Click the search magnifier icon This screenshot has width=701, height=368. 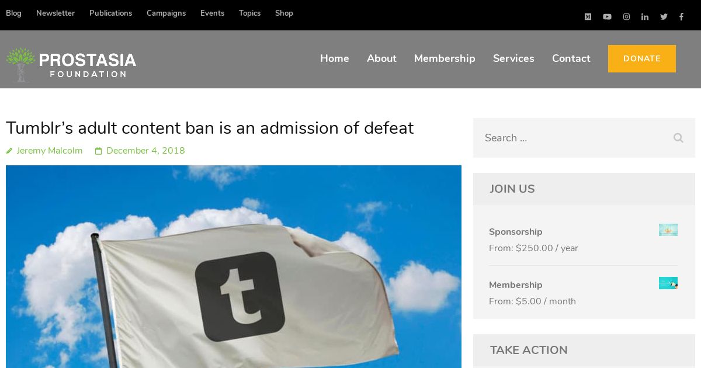(678, 138)
